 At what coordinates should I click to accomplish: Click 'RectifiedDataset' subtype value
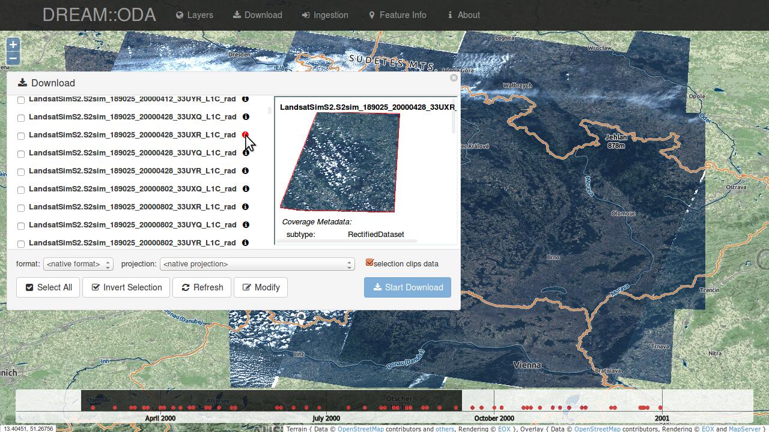(x=376, y=235)
